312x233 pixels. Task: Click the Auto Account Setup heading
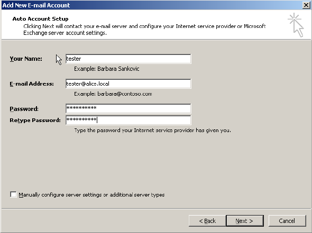[x=40, y=19]
